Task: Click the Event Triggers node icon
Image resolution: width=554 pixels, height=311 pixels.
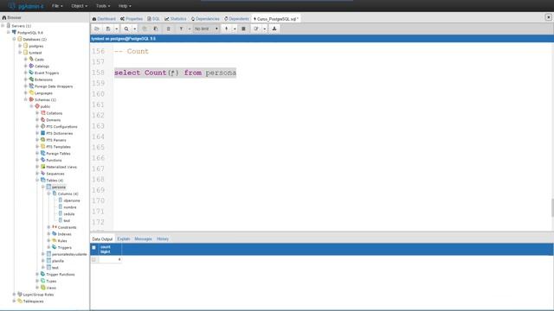Action: 31,73
